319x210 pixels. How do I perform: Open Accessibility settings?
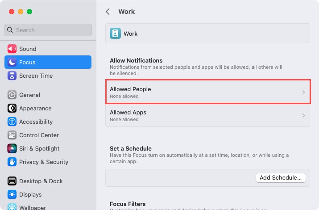pos(48,122)
